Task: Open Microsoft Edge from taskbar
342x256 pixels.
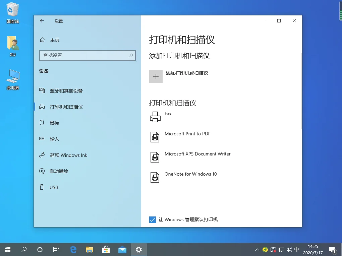Action: pyautogui.click(x=73, y=249)
